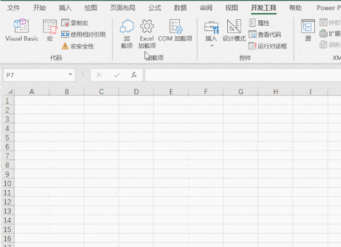Open the 宏 macros dialog

coord(50,30)
